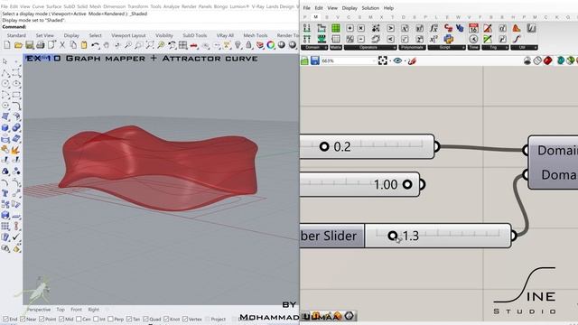The height and width of the screenshot is (325, 578).
Task: Open the color wheel material icon
Action: (271, 45)
